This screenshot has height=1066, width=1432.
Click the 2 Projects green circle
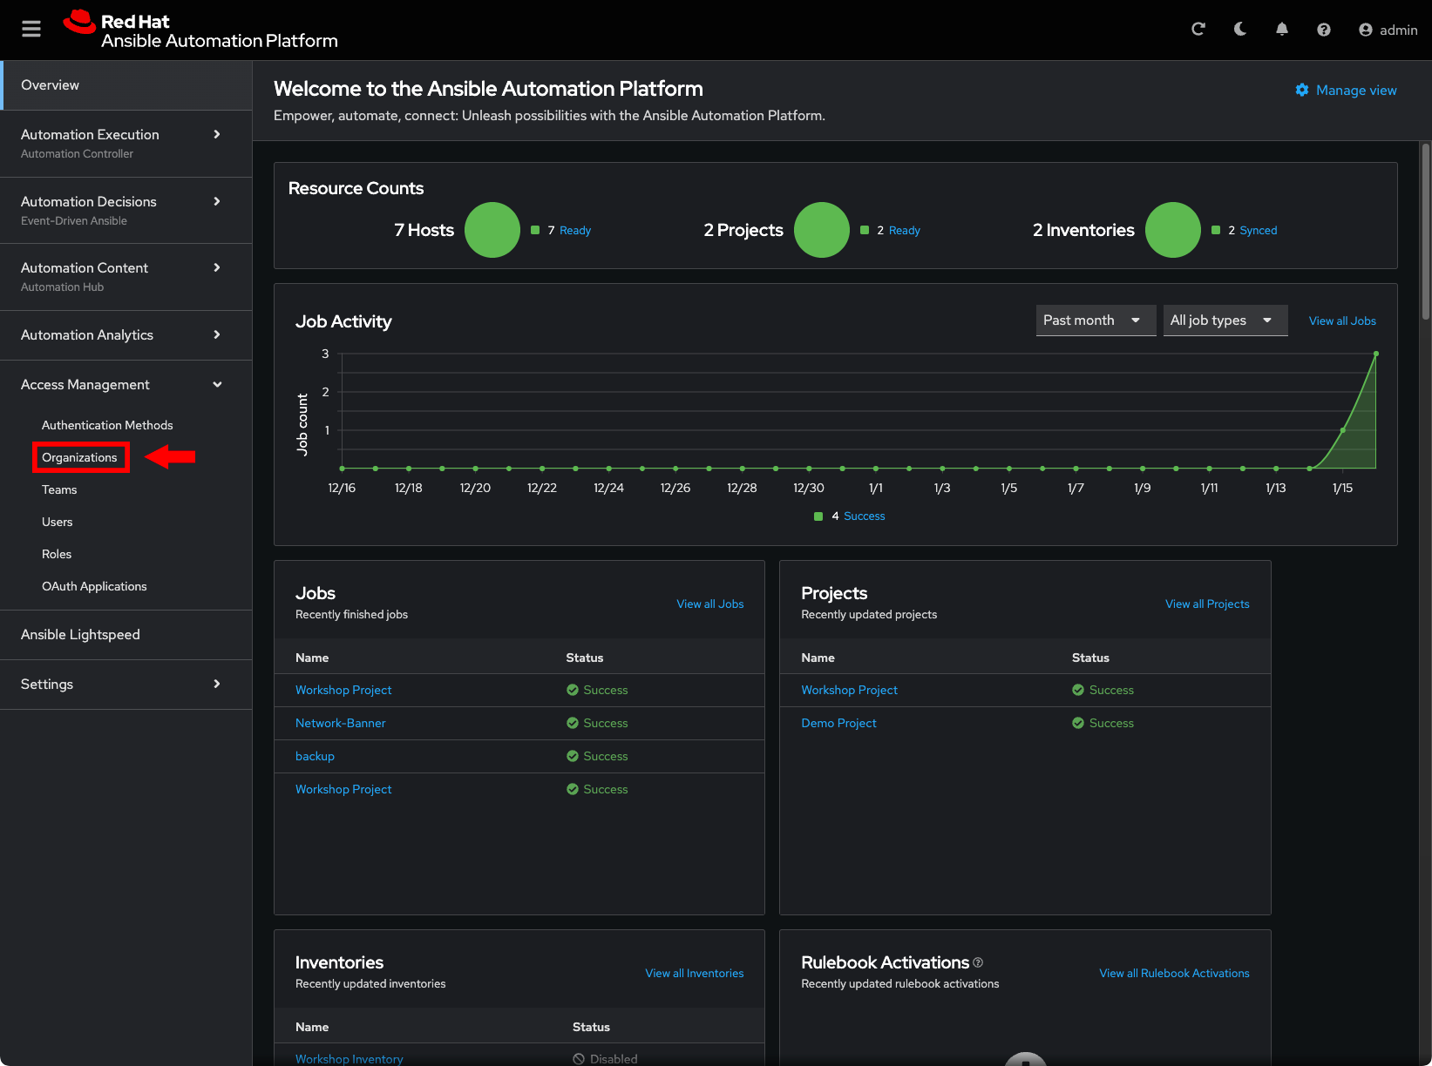pyautogui.click(x=822, y=230)
